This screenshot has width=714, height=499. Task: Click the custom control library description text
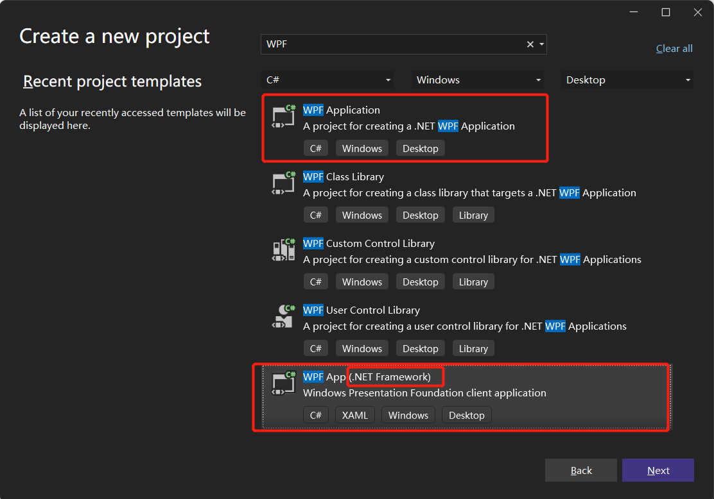(472, 259)
